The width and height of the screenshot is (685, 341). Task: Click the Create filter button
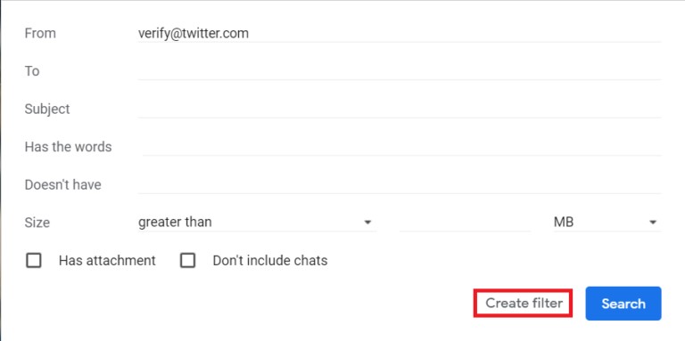click(x=524, y=303)
